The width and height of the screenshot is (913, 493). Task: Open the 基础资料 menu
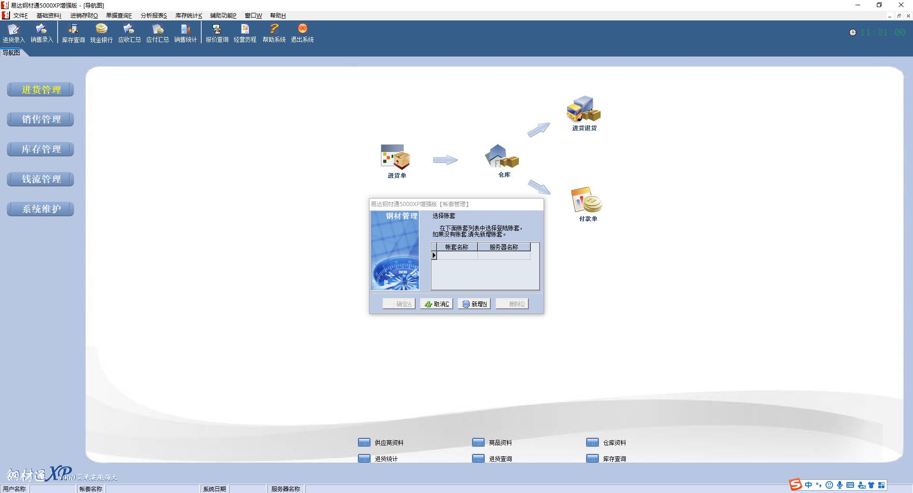click(x=49, y=16)
